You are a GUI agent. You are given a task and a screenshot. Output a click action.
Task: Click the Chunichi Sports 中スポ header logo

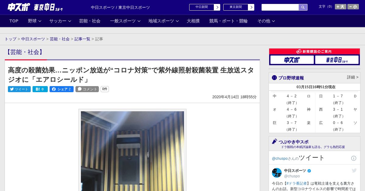pos(19,7)
